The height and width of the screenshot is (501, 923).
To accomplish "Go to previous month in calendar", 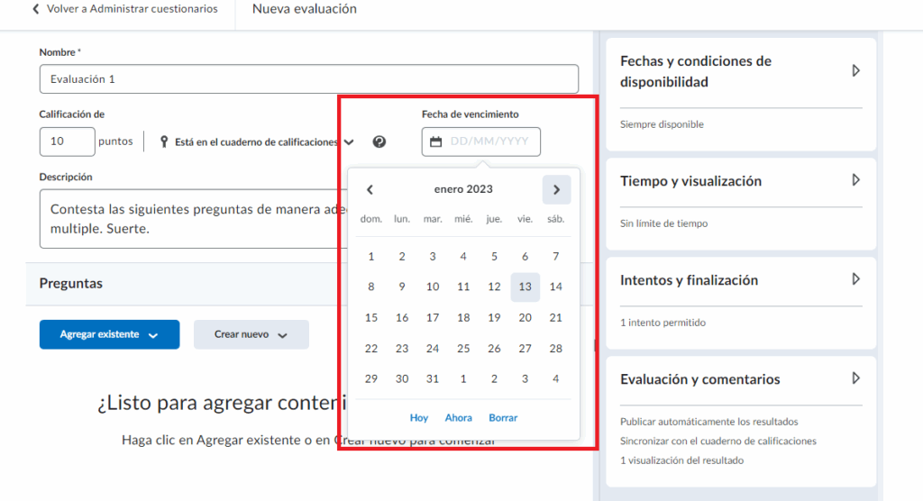I will tap(370, 189).
